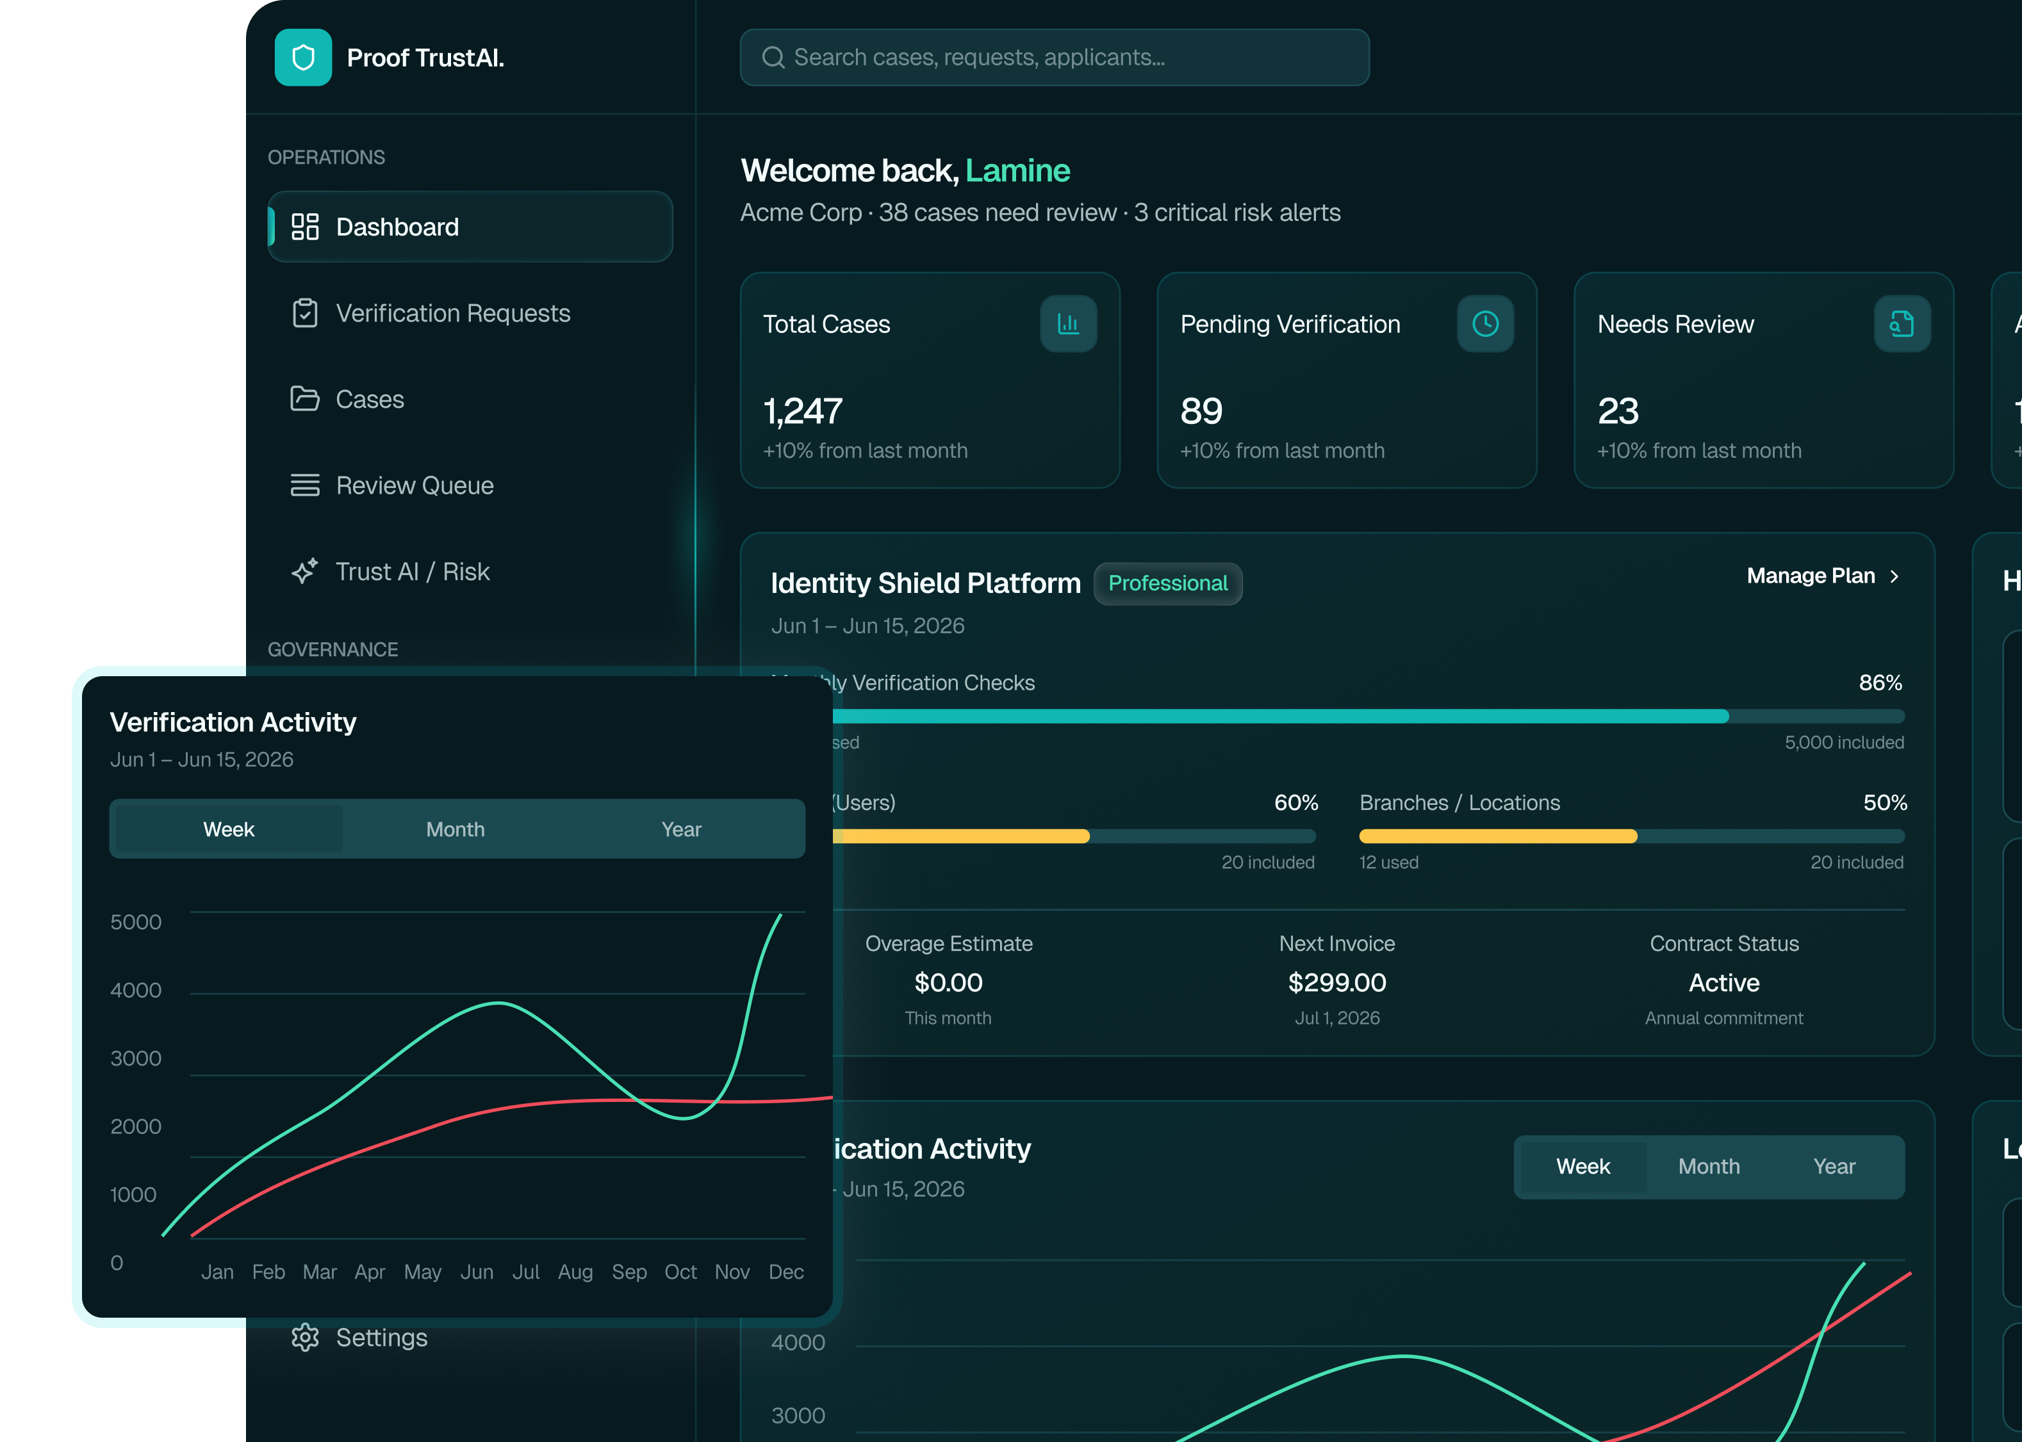Select Week in the floating Verification Activity card
The width and height of the screenshot is (2022, 1442).
(x=229, y=829)
